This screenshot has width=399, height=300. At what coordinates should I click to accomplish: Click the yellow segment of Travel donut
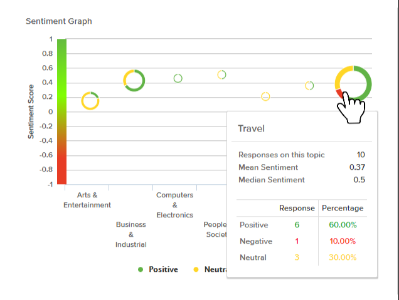click(x=341, y=76)
